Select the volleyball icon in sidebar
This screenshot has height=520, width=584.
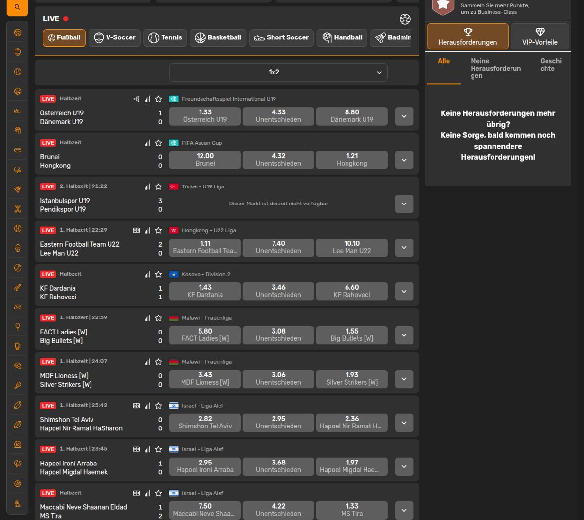(x=18, y=483)
